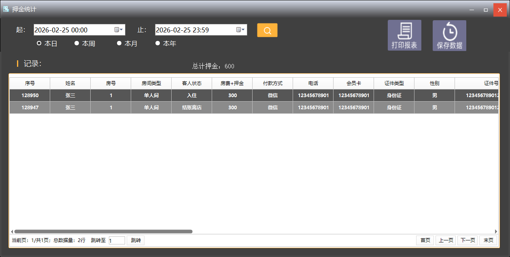Click the 付款方式 column header
510x257 pixels.
272,83
